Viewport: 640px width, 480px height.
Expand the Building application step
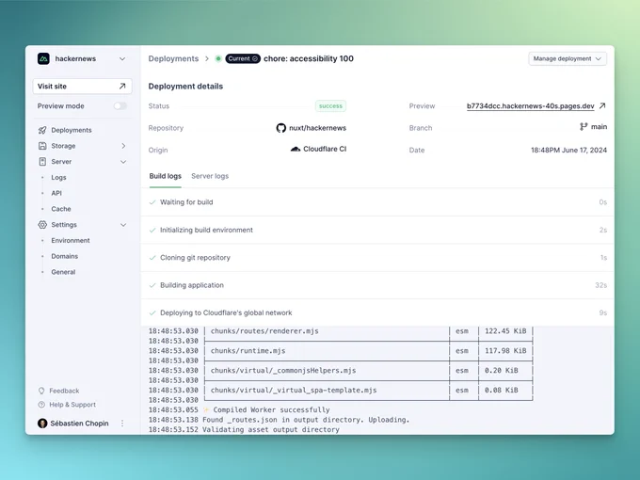(377, 285)
